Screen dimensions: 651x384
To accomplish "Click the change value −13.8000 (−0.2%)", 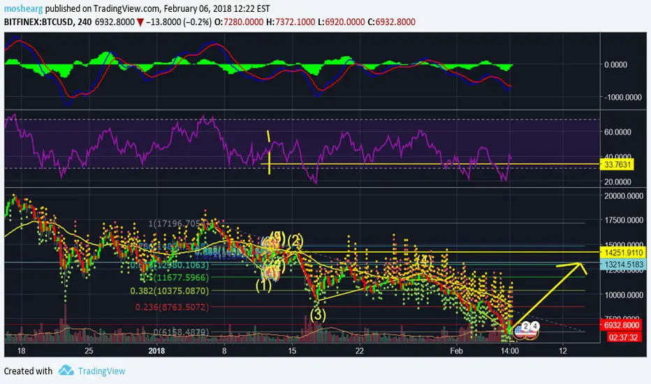I will [x=179, y=22].
